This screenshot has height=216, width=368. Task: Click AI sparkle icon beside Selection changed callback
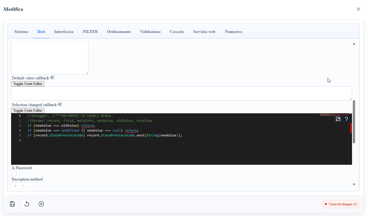click(x=60, y=104)
